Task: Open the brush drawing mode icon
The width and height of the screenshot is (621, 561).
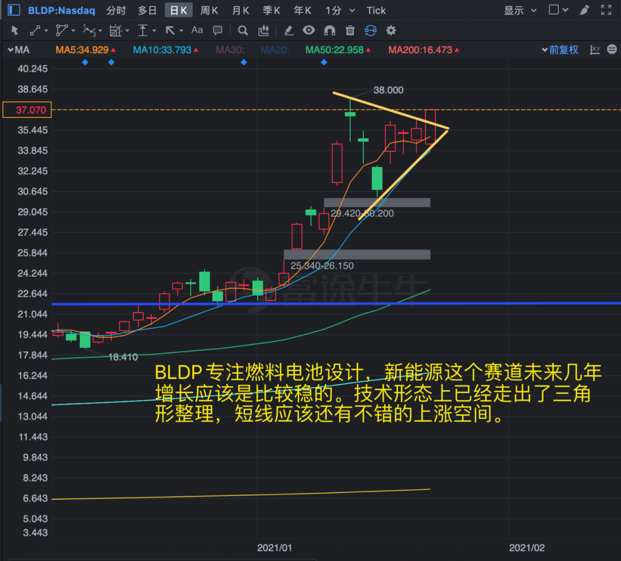Action: pos(584,10)
